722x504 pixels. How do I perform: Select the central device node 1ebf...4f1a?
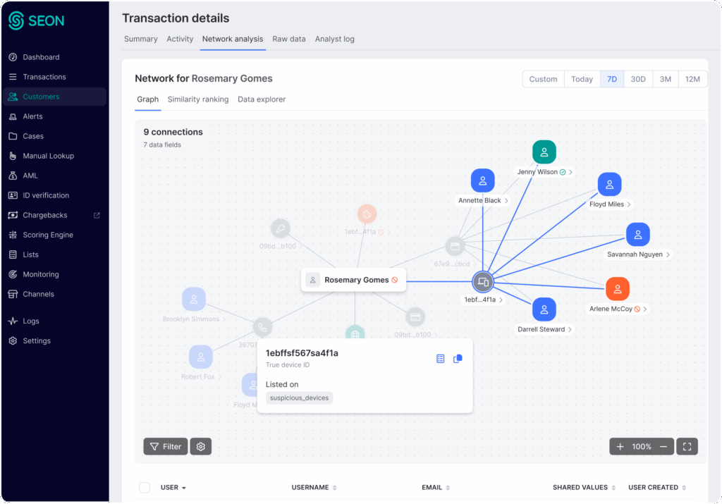pos(483,282)
